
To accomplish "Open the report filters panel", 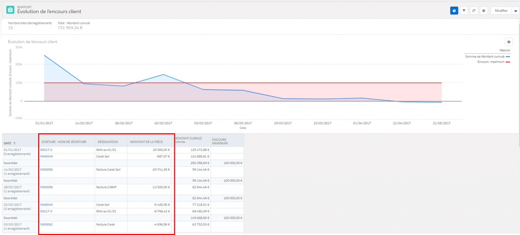I will [464, 10].
